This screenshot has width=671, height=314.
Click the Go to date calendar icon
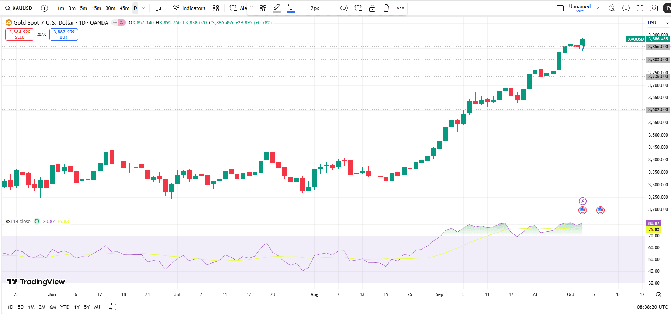113,307
